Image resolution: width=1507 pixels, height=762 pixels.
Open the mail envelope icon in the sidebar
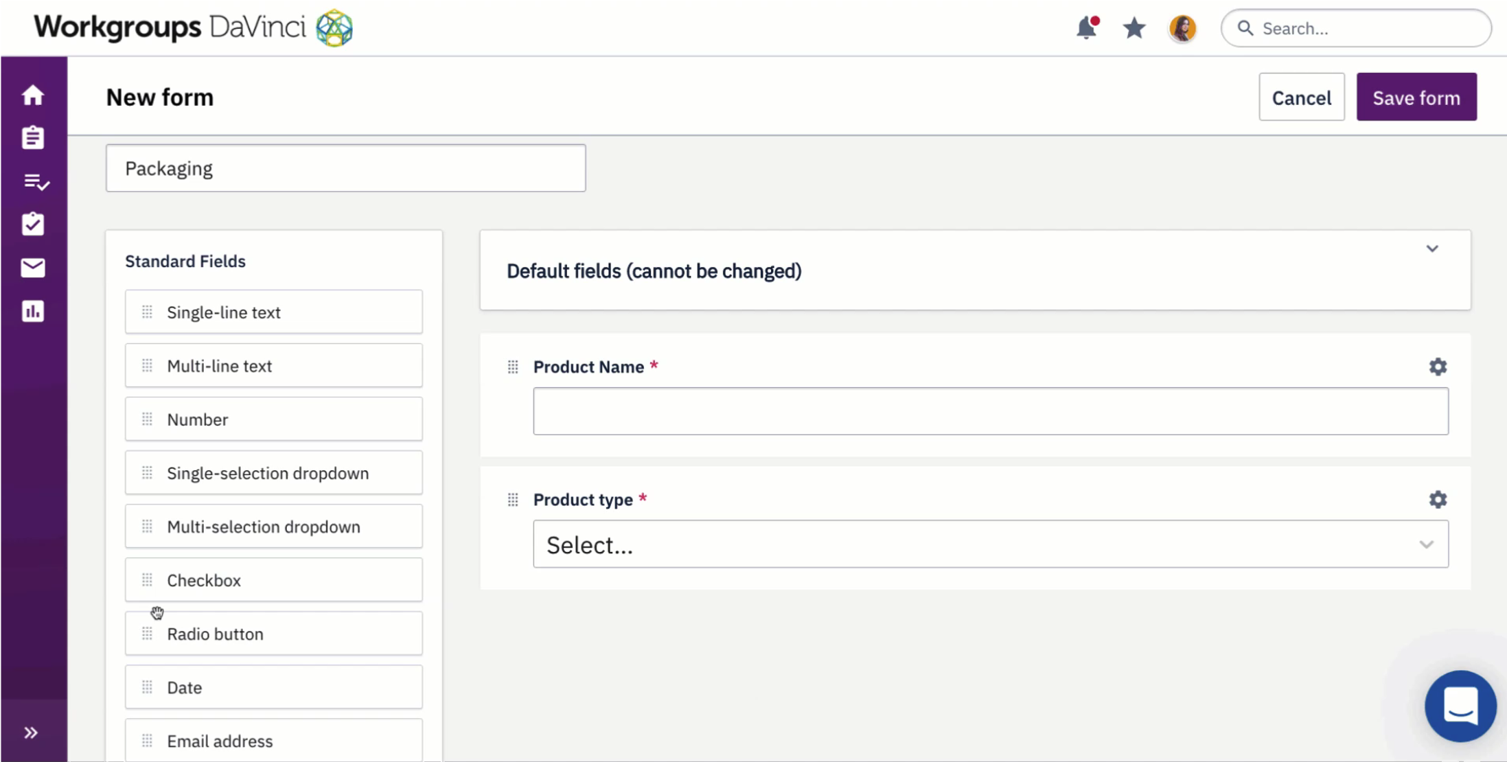33,268
